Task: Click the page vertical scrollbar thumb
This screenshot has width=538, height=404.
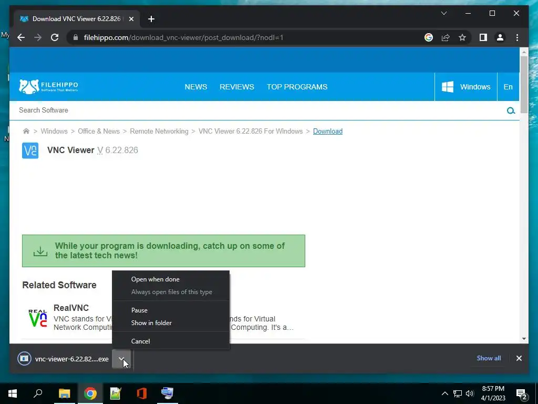Action: pos(524,84)
